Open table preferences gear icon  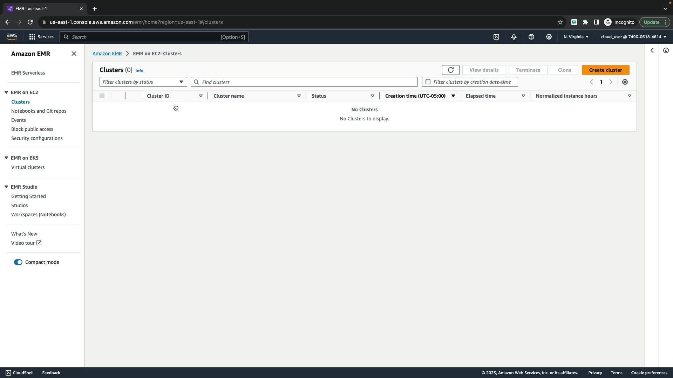tap(625, 82)
